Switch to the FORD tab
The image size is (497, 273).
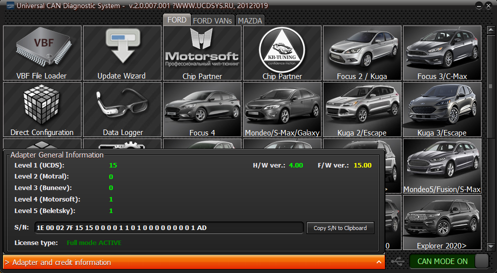pos(177,19)
